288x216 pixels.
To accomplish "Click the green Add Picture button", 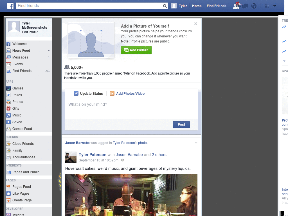I will pyautogui.click(x=136, y=50).
